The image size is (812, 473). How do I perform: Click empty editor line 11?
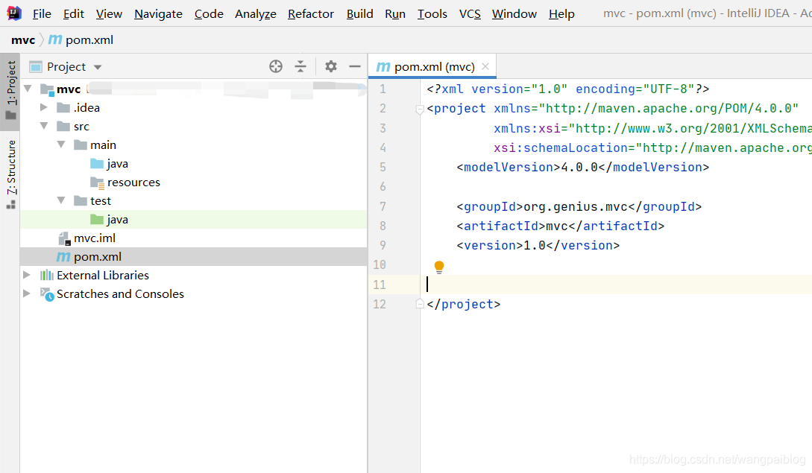coord(616,284)
